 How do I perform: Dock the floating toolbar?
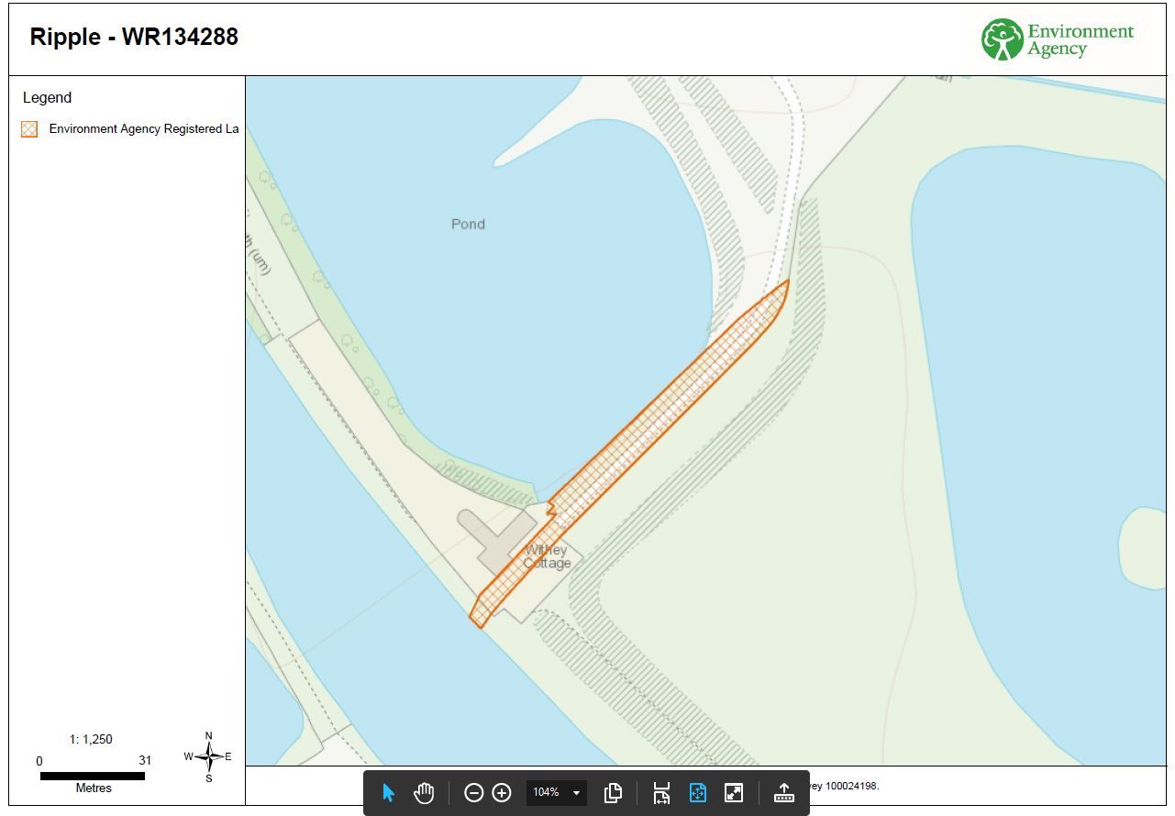783,793
